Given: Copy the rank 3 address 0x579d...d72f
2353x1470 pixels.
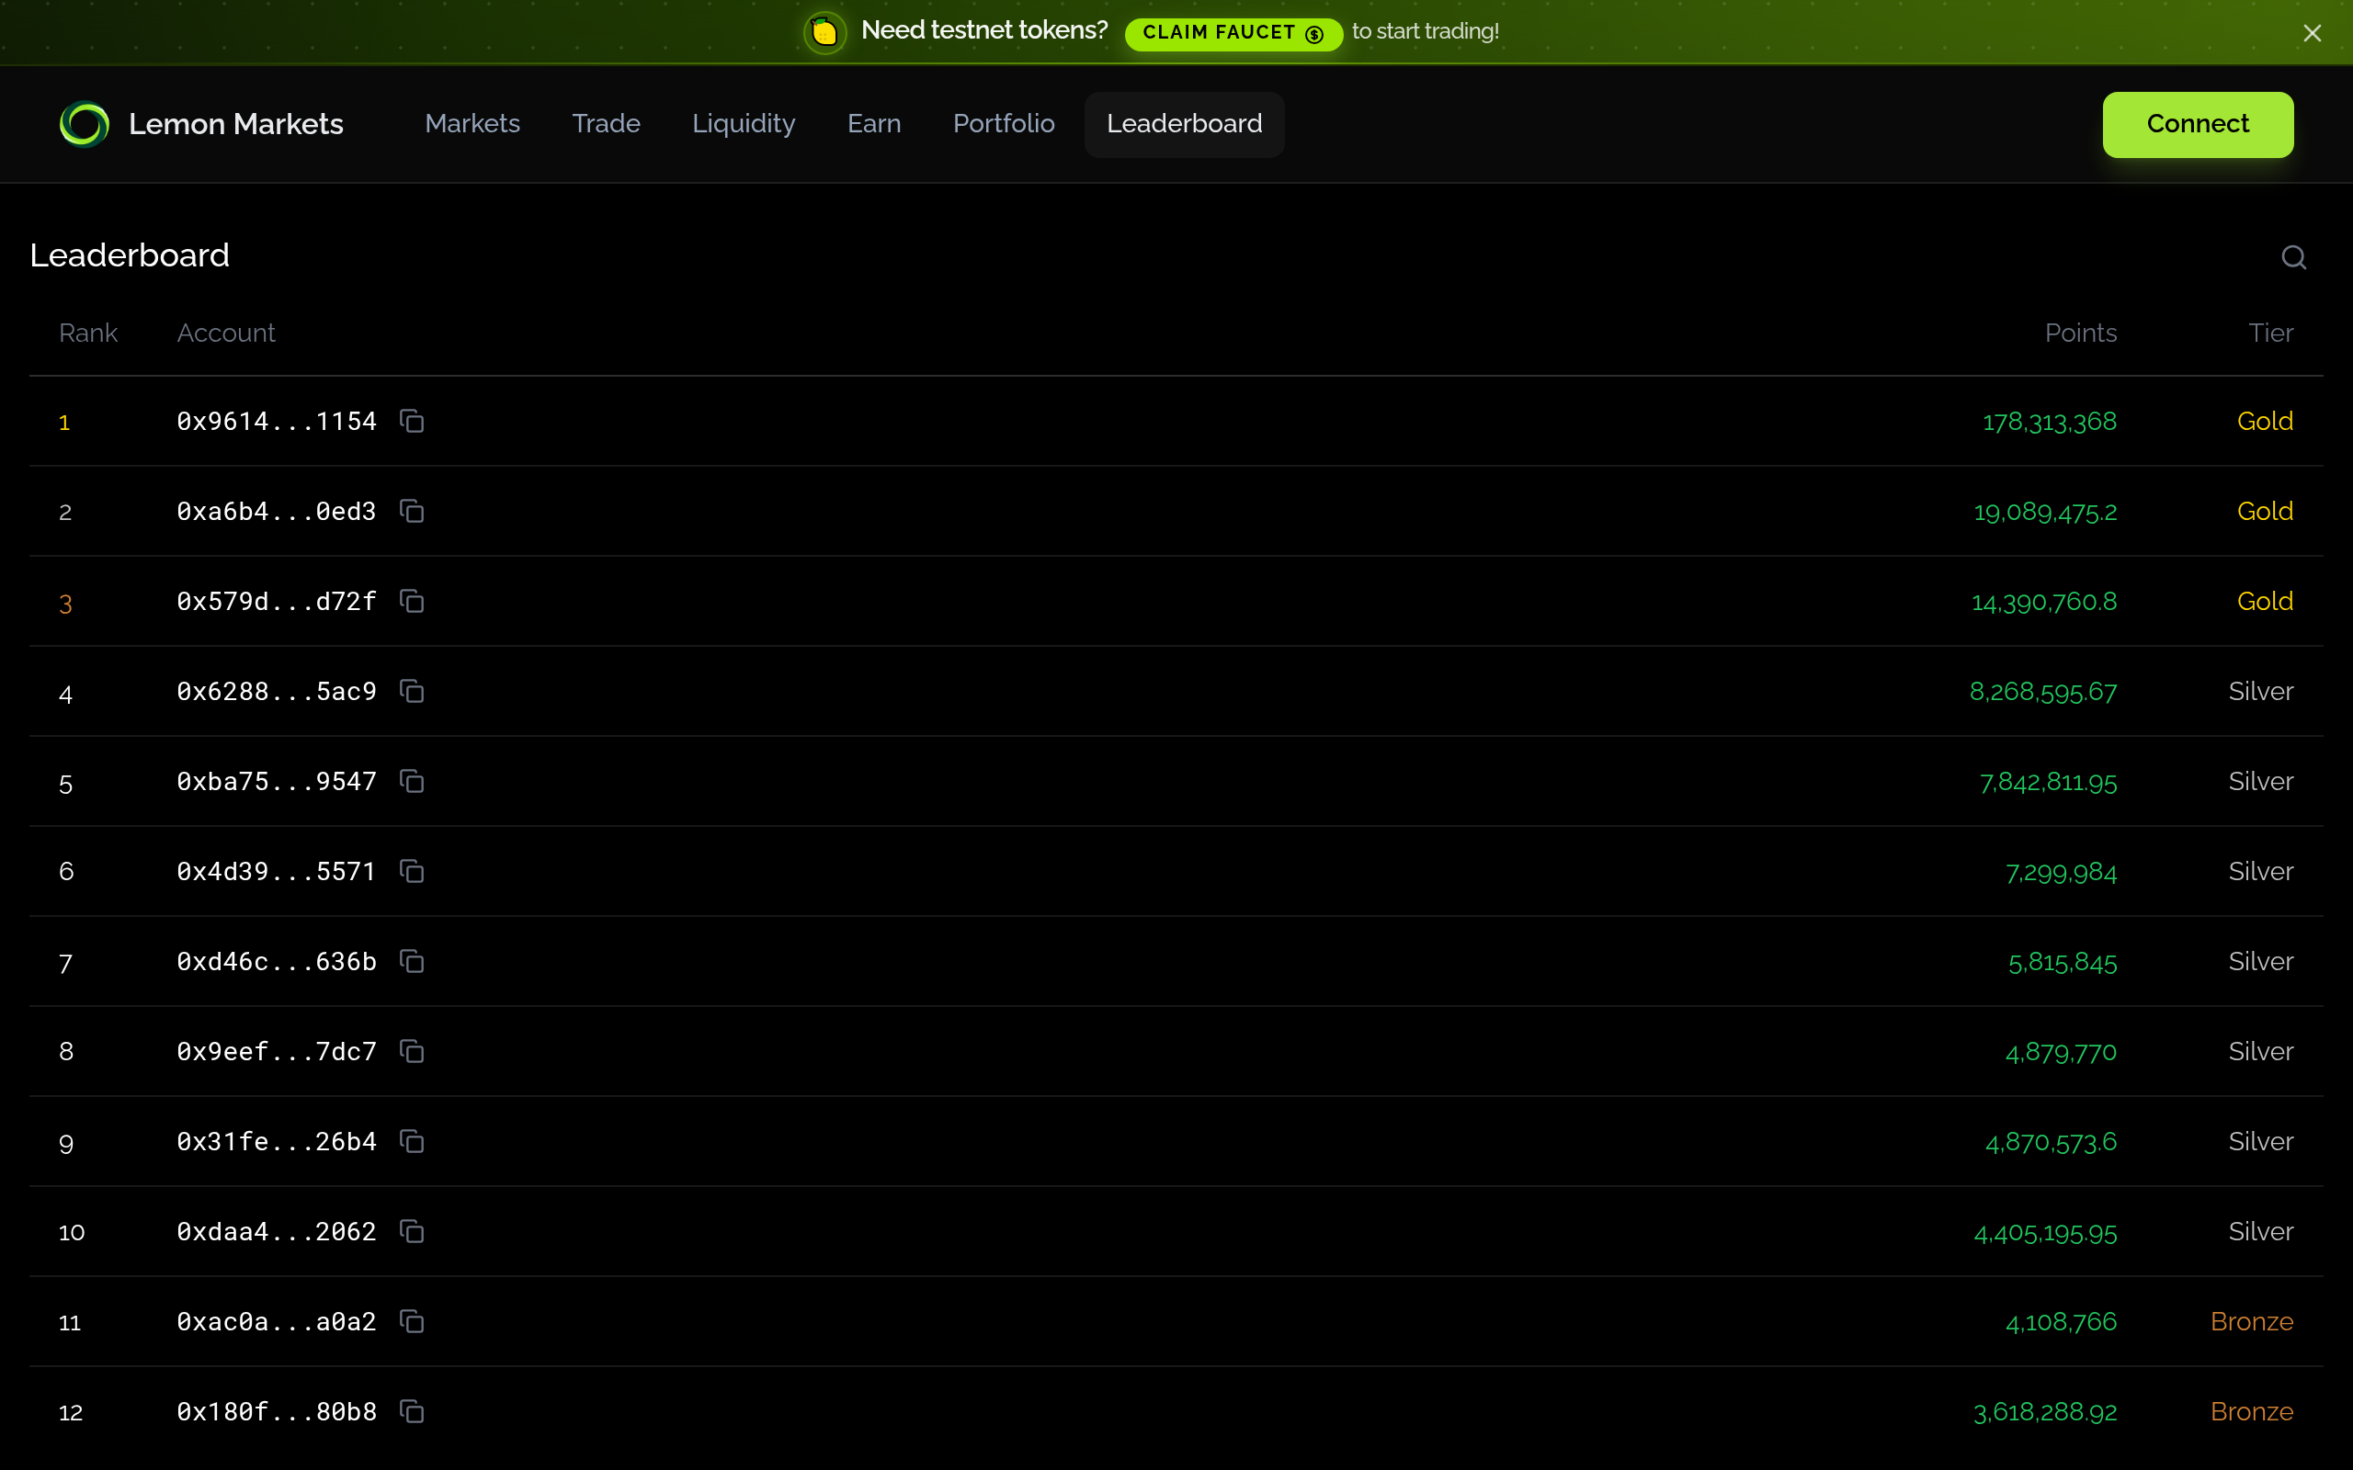Looking at the screenshot, I should [x=413, y=601].
